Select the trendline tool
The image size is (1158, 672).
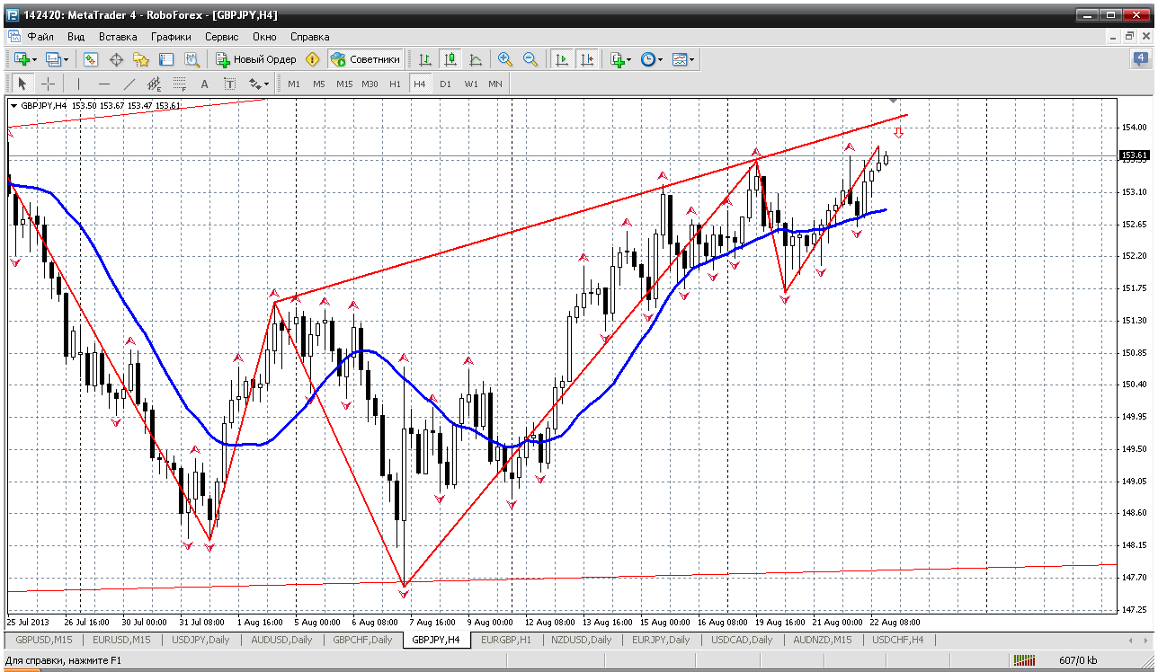129,84
